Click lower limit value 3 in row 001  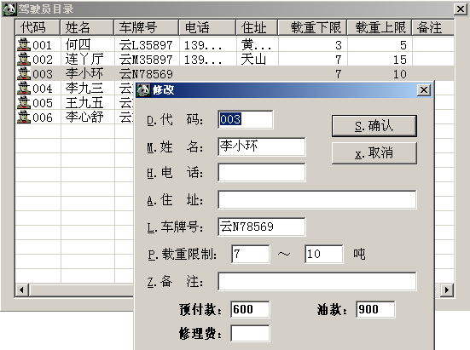[x=339, y=45]
